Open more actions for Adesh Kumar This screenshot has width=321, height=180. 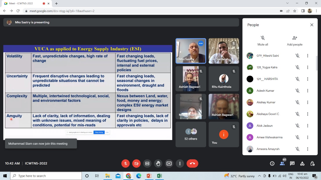point(307,91)
